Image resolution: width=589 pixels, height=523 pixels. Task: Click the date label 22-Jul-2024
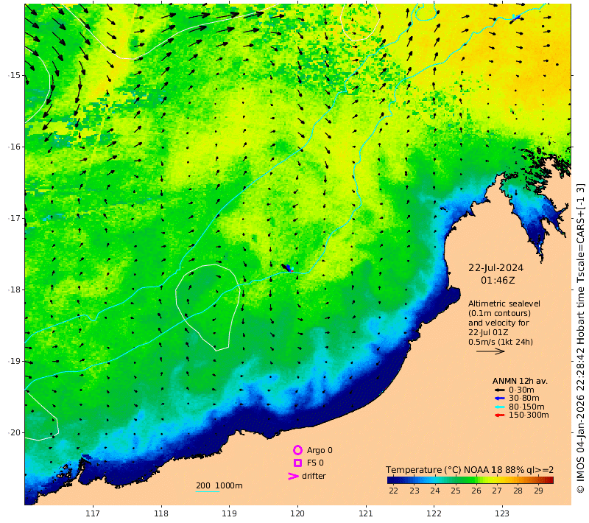495,268
